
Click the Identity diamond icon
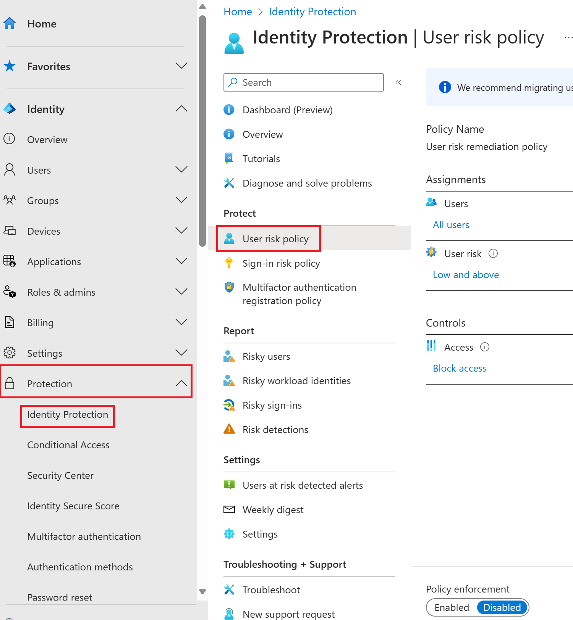[10, 109]
